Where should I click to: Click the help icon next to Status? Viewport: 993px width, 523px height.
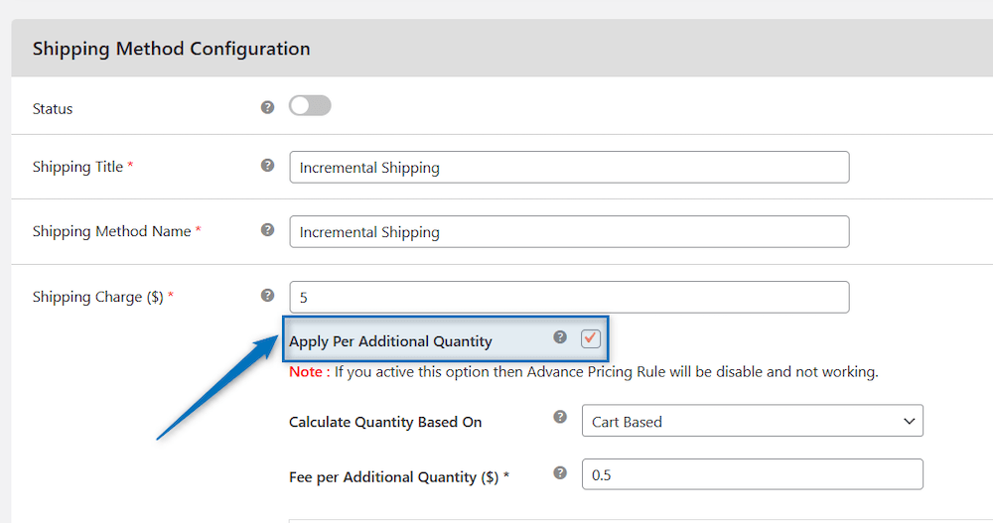tap(267, 107)
